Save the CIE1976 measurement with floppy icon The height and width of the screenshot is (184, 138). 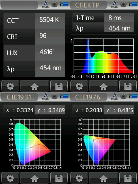tap(128, 178)
